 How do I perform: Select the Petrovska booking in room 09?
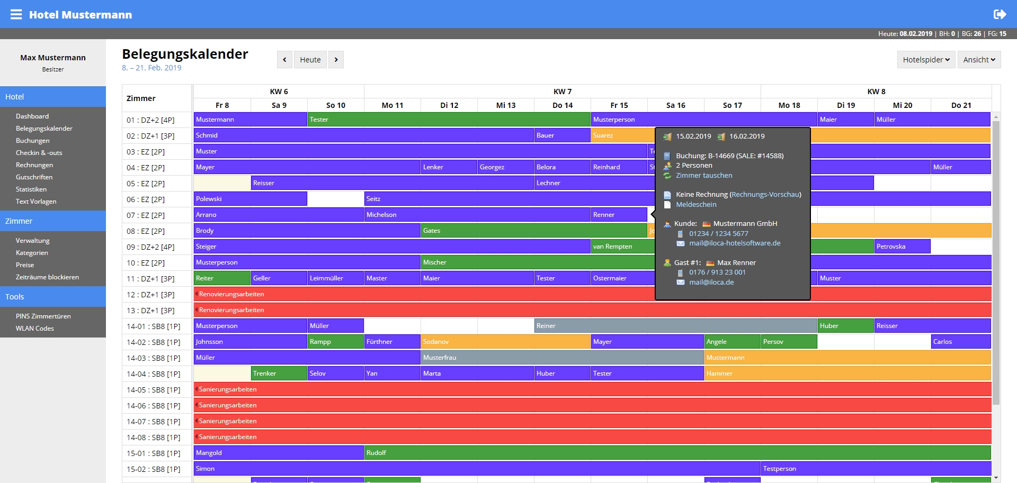pyautogui.click(x=903, y=247)
